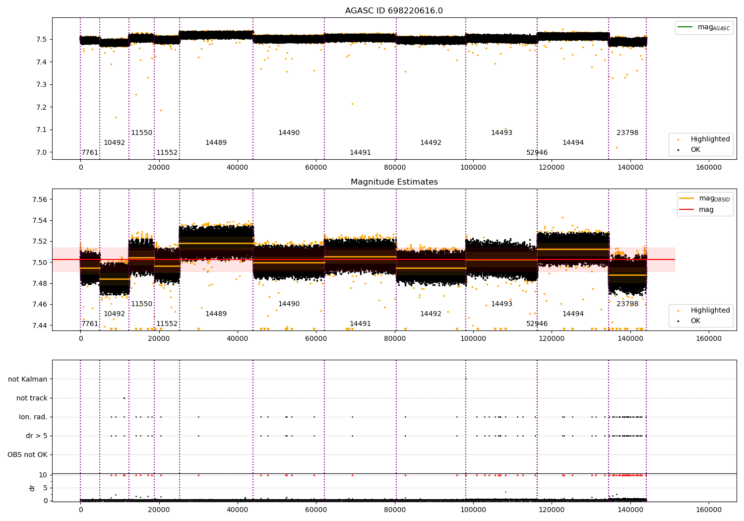Click obsid label 14491 in the top plot

(360, 152)
